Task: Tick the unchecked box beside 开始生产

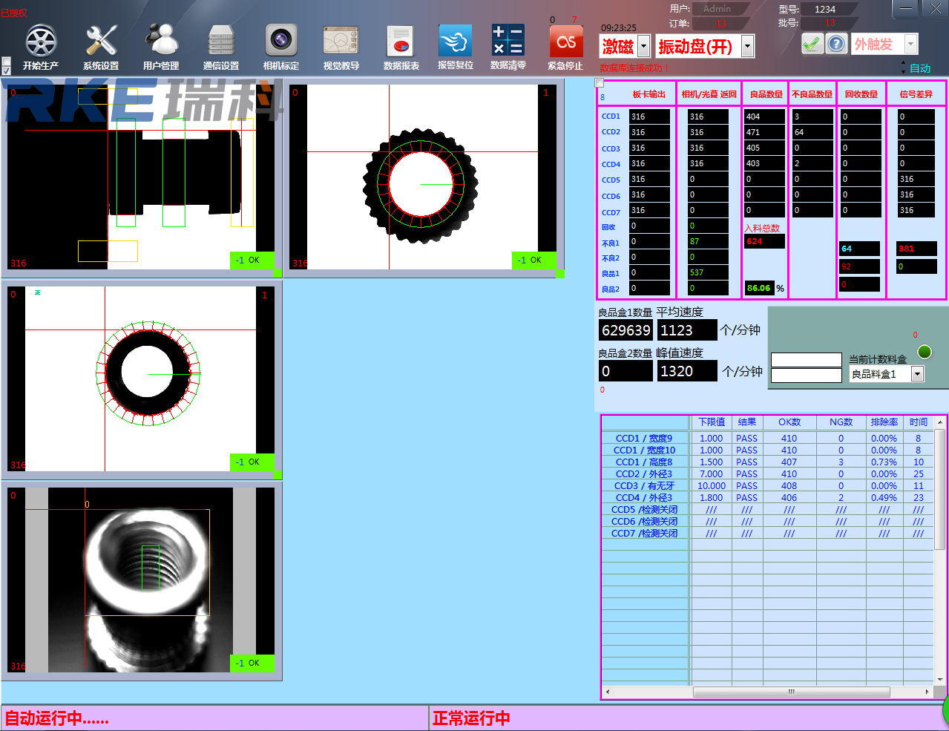Action: [7, 61]
